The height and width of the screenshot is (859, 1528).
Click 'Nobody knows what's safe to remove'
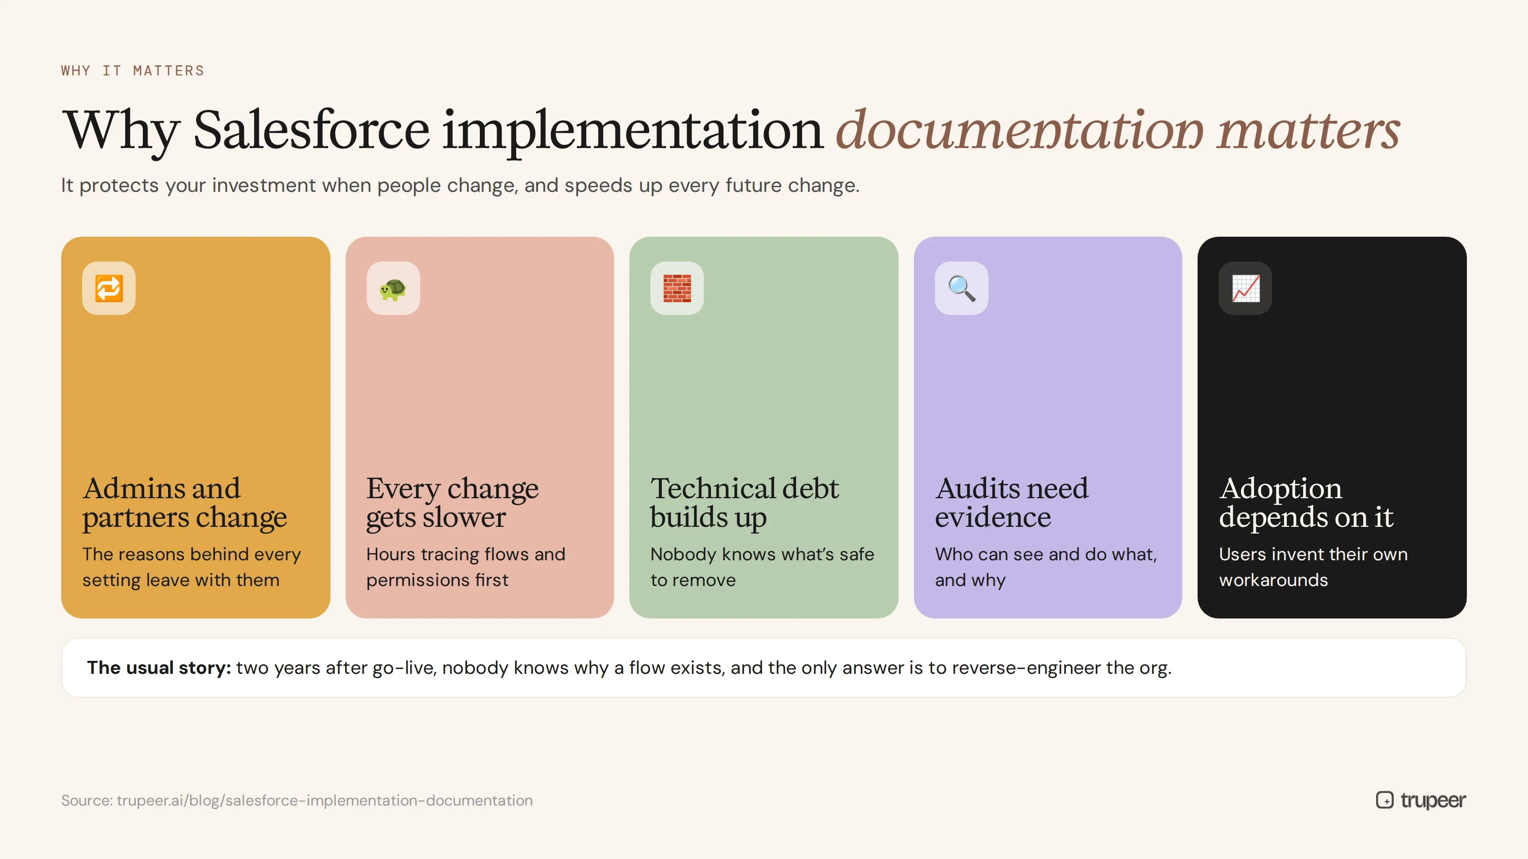pos(762,567)
